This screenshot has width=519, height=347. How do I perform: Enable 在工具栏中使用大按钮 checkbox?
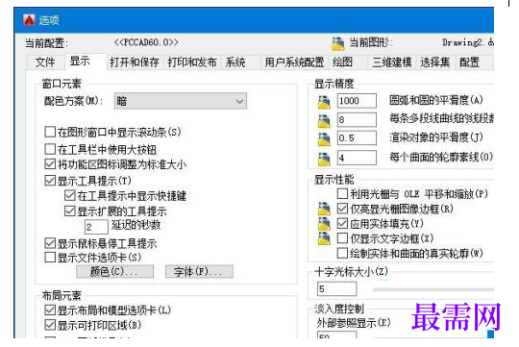(x=50, y=149)
